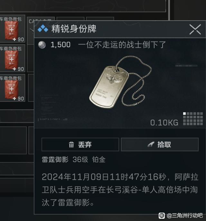
Task: Select the large empty slot below medkits
Action: coord(13,140)
